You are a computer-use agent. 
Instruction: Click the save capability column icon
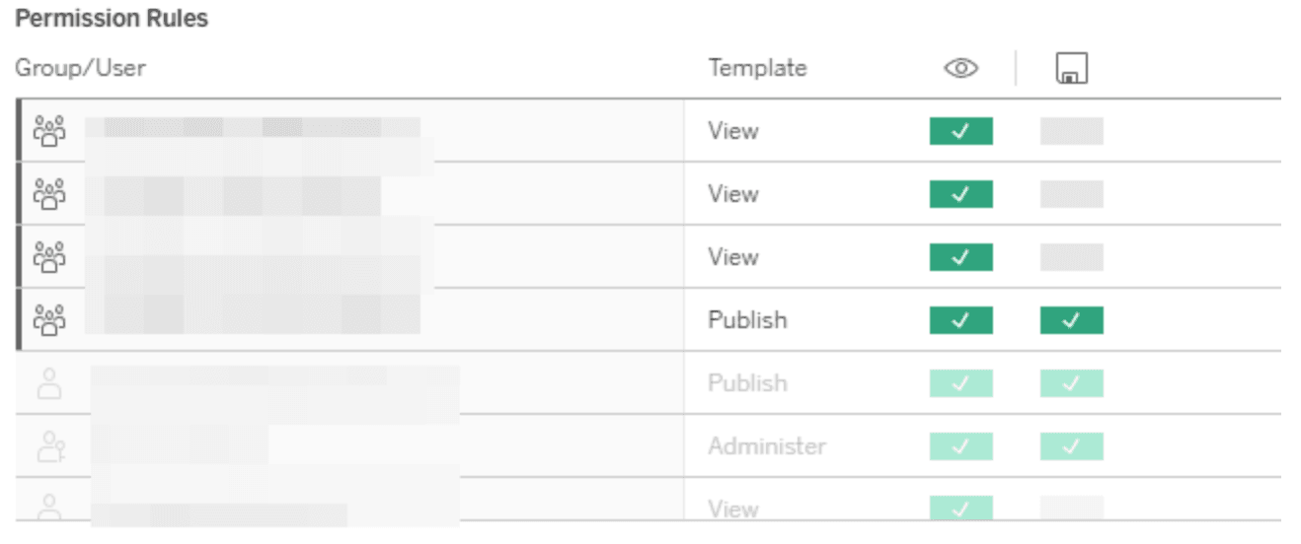[x=1071, y=68]
